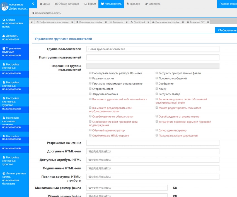Close the unlabeled first tab

[x=32, y=22]
